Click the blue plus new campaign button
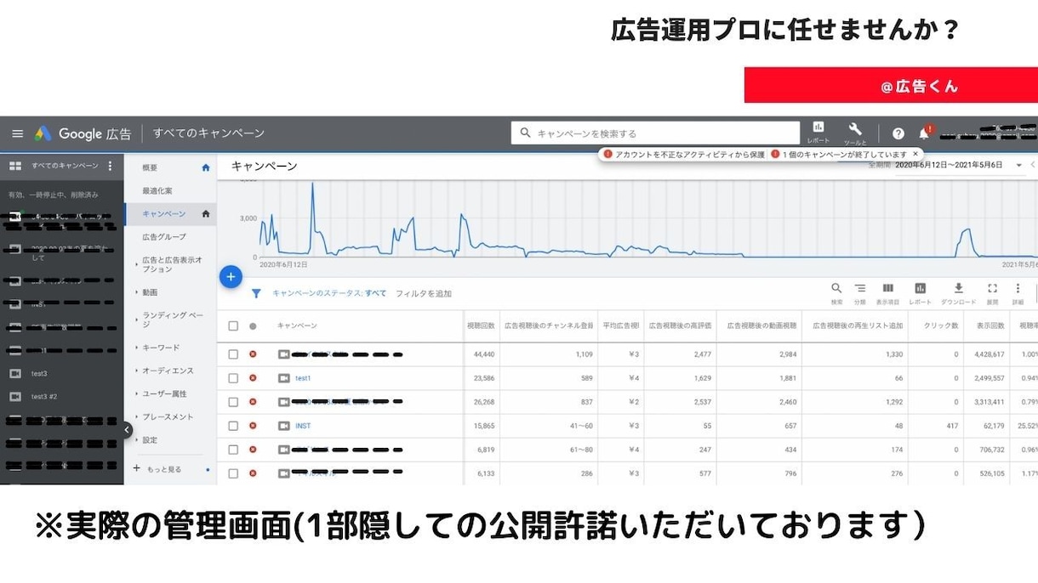 coord(231,276)
